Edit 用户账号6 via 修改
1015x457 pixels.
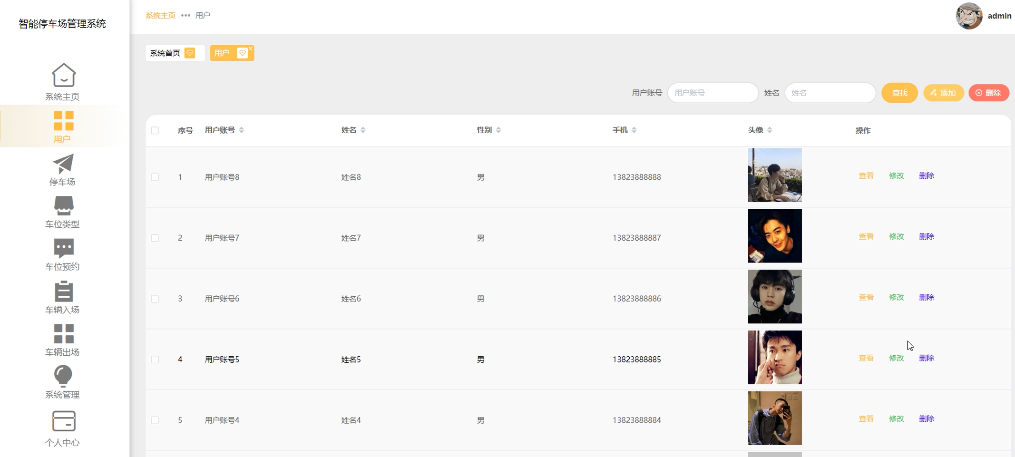(897, 297)
